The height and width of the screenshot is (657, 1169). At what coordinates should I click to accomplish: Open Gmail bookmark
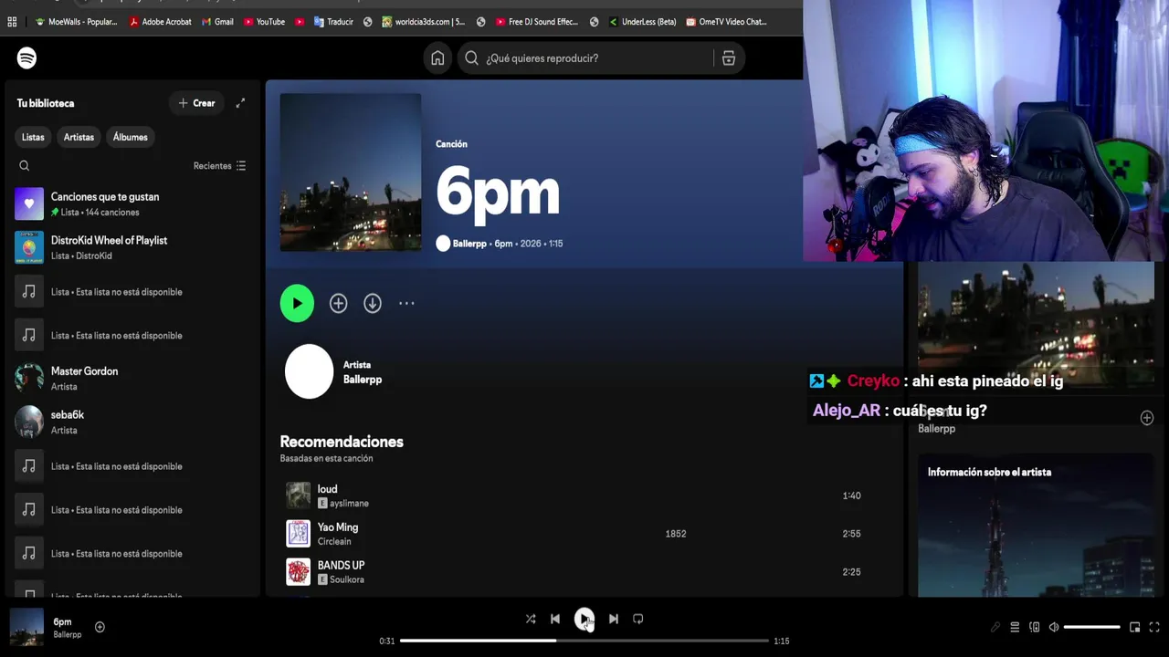[217, 22]
